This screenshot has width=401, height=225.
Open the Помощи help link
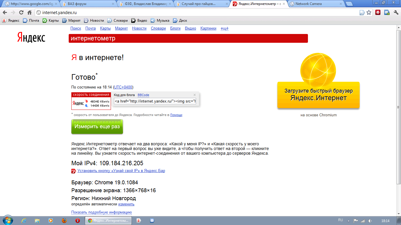click(x=176, y=115)
